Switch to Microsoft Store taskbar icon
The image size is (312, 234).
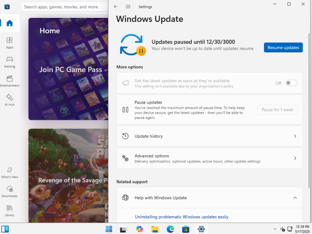[186, 229]
